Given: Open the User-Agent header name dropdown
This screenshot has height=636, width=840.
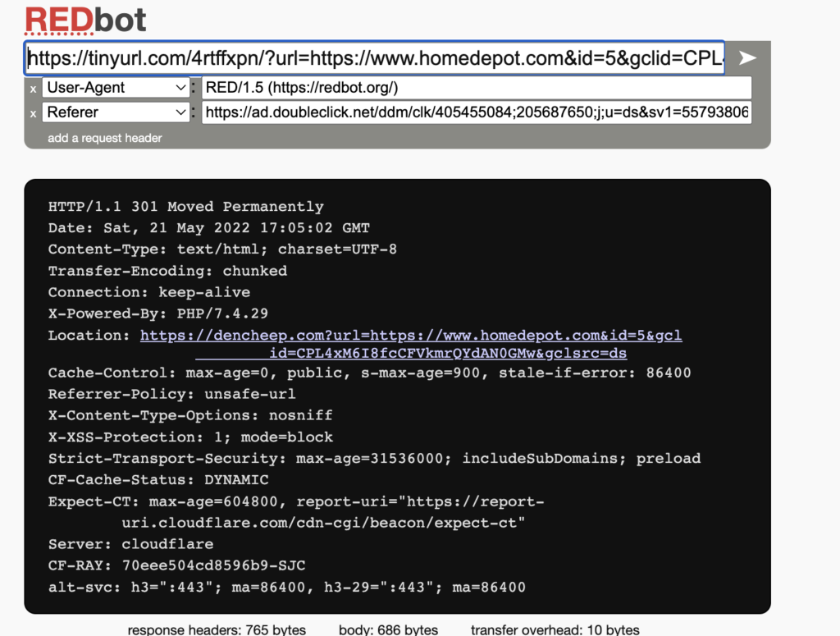Looking at the screenshot, I should click(116, 87).
